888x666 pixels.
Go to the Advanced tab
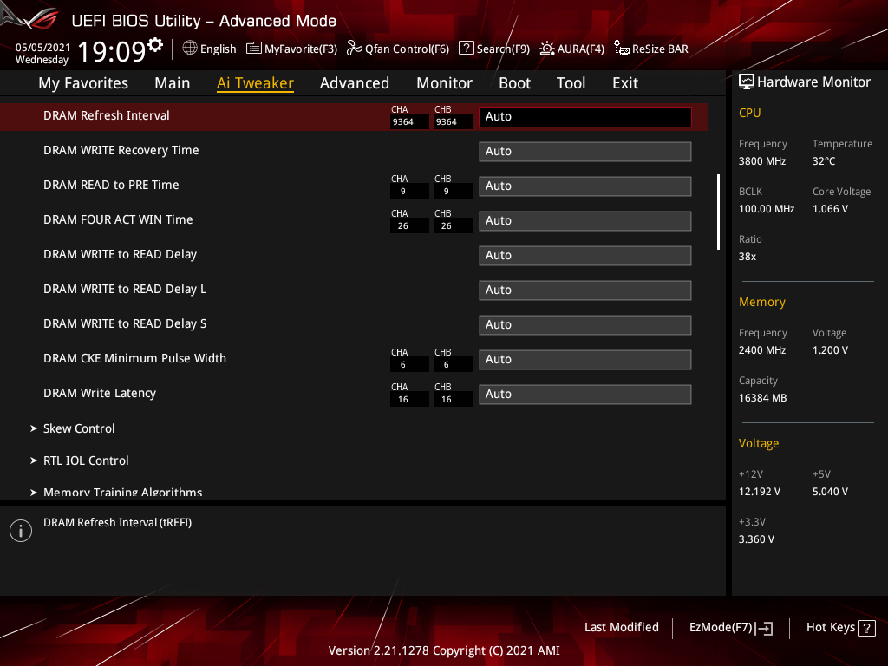click(x=355, y=83)
